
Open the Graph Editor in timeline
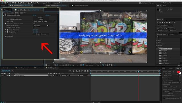pos(88,71)
